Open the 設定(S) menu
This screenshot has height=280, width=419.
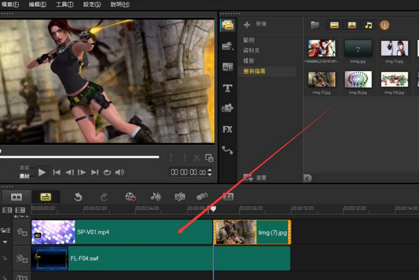(x=92, y=4)
